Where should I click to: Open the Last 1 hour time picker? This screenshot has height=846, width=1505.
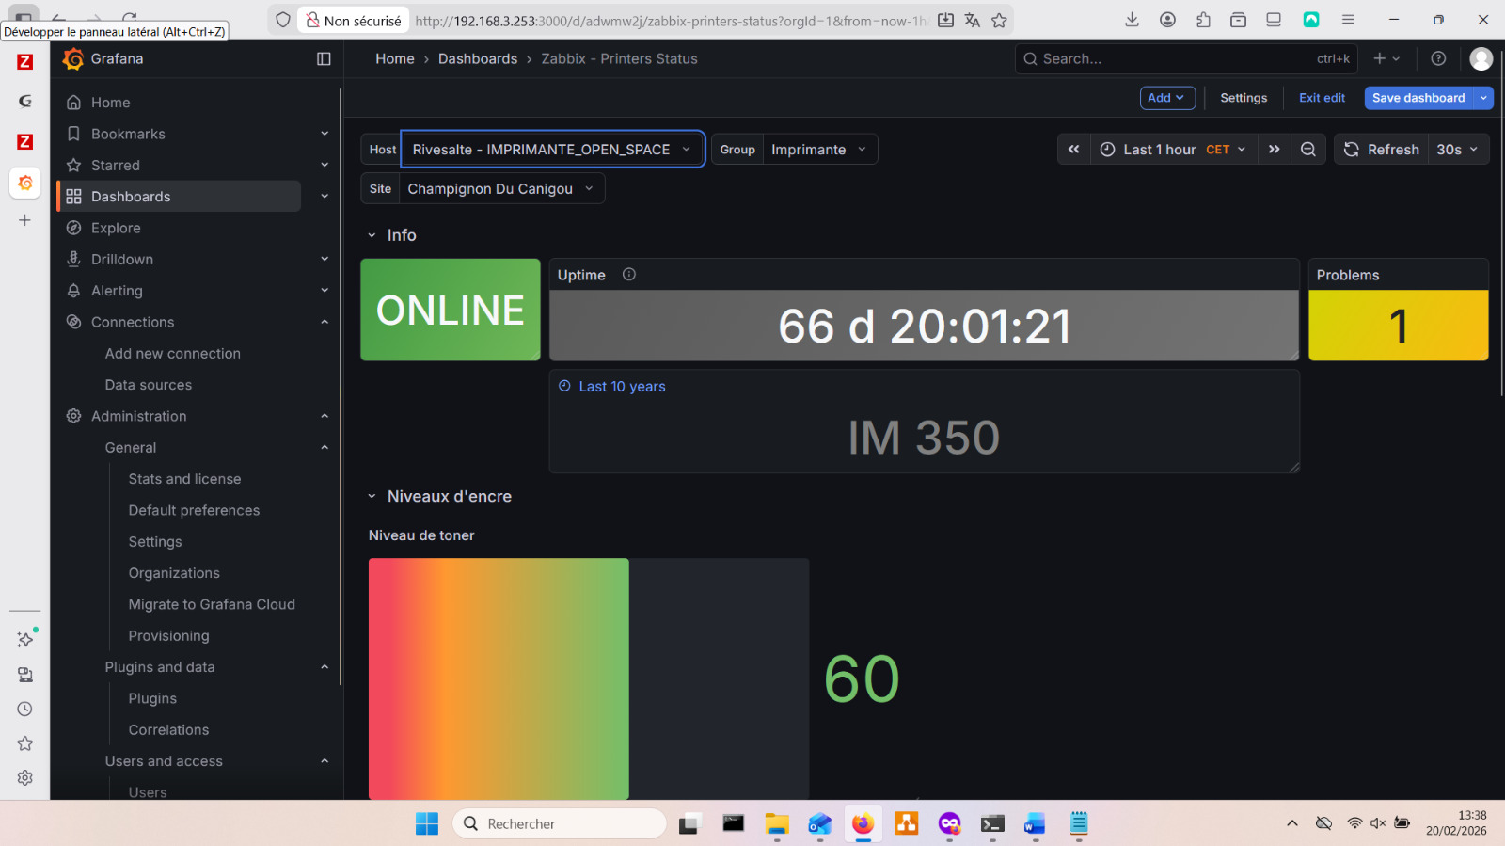pyautogui.click(x=1174, y=150)
